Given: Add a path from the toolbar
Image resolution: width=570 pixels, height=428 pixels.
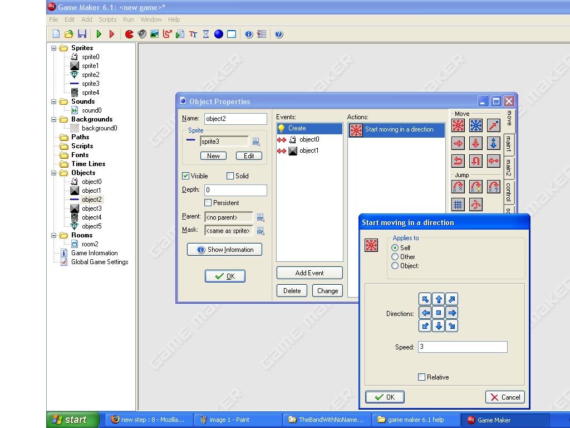Looking at the screenshot, I should (x=167, y=34).
